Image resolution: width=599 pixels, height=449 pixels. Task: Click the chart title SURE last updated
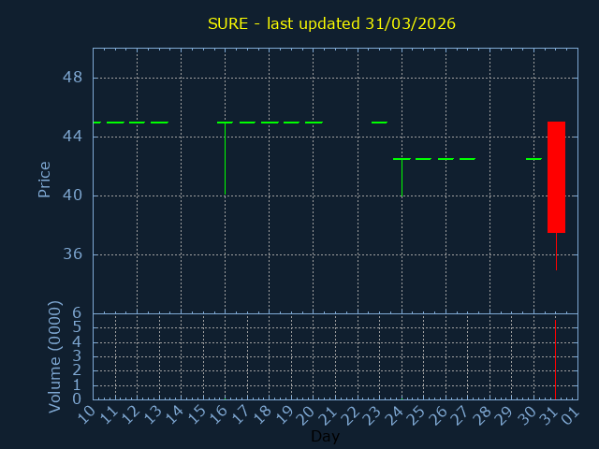click(331, 23)
